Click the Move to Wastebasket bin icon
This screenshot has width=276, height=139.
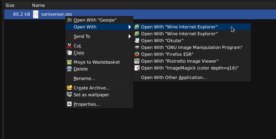click(69, 62)
